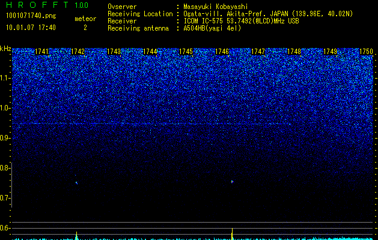Click the 1.0 frequency axis label
Image resolution: width=378 pixels, height=240 pixels.
5,108
